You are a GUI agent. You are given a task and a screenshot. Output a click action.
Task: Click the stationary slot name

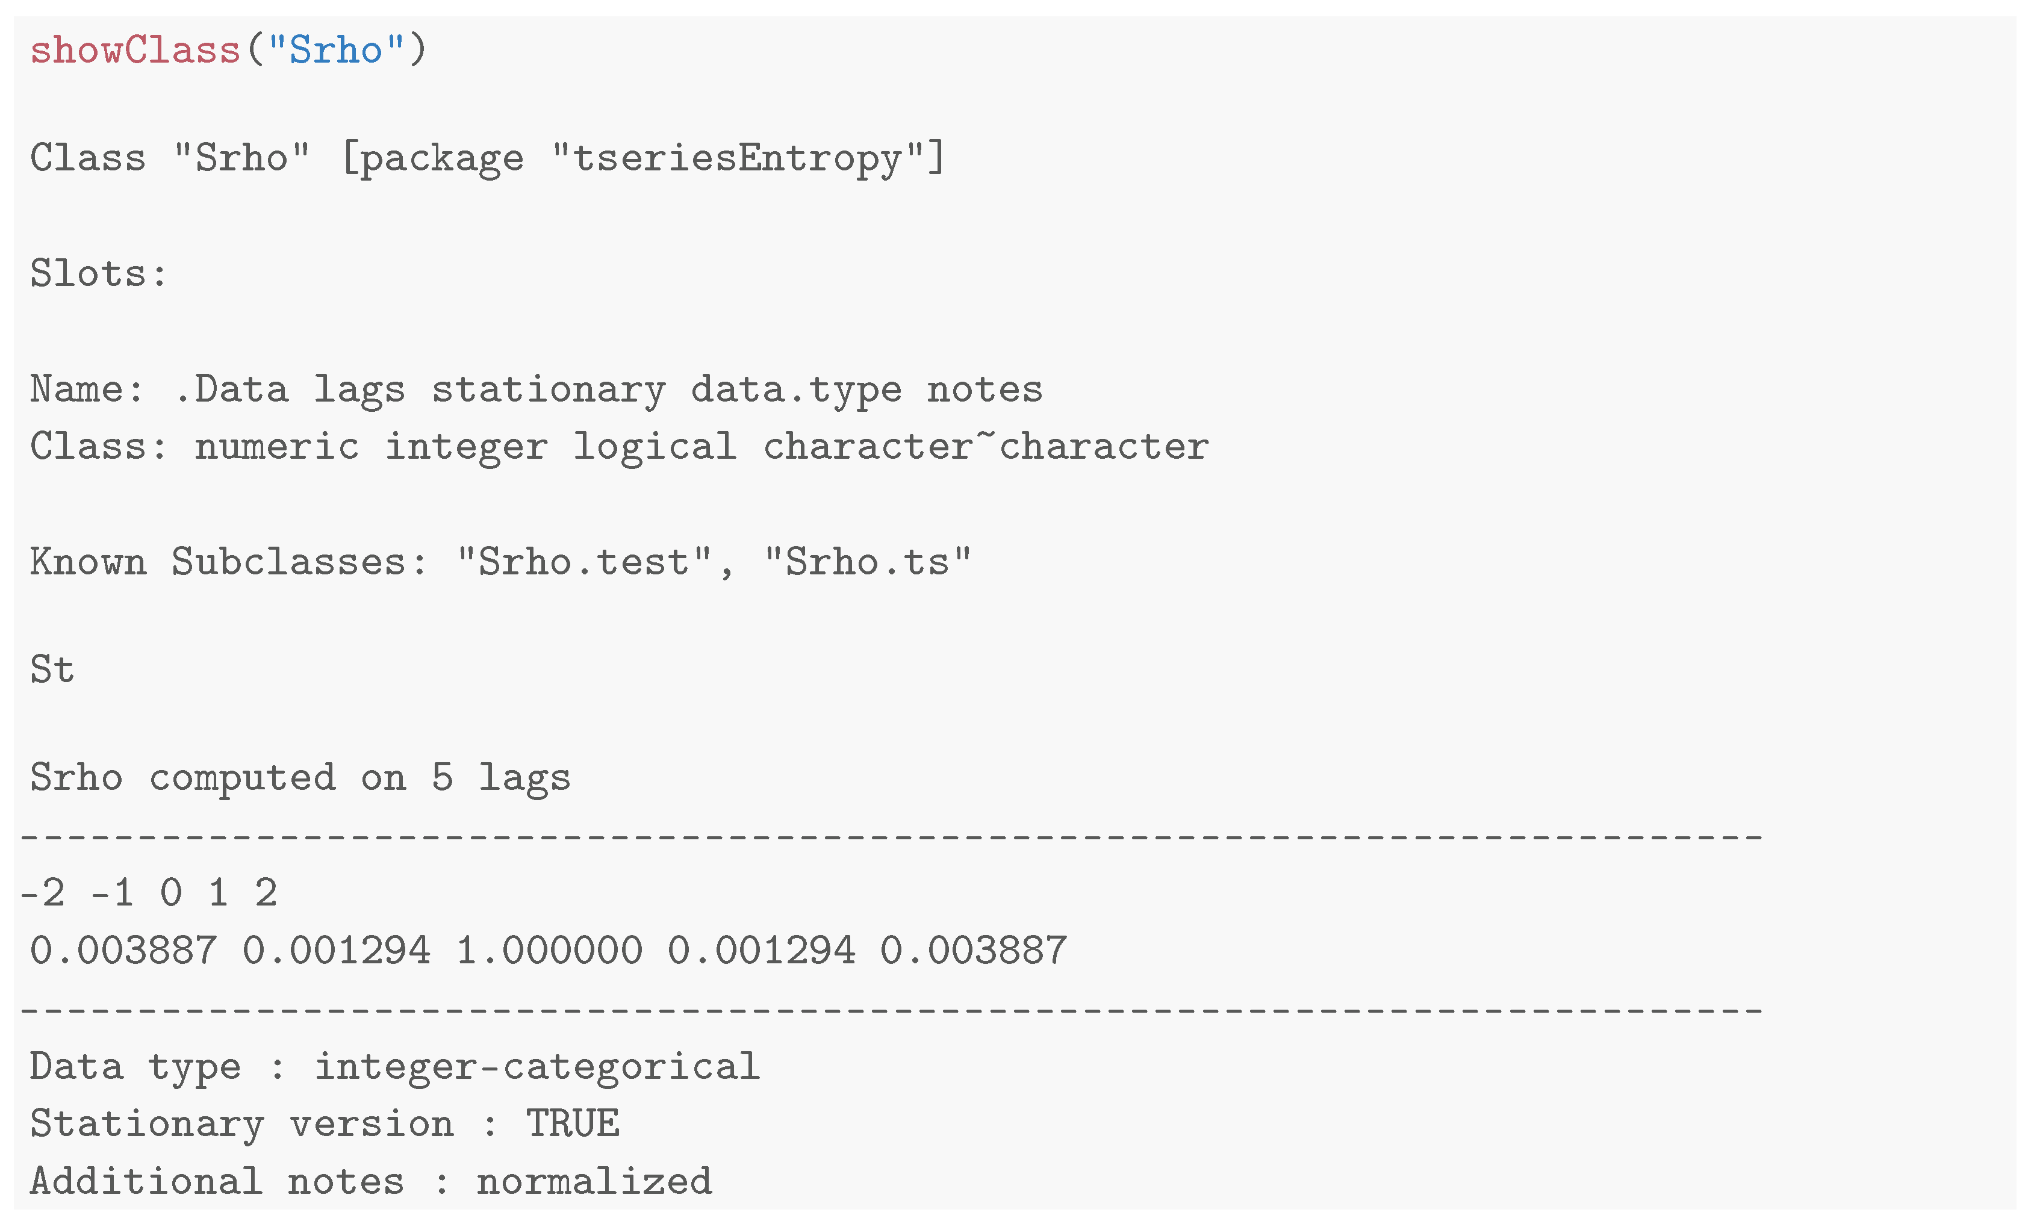[548, 390]
